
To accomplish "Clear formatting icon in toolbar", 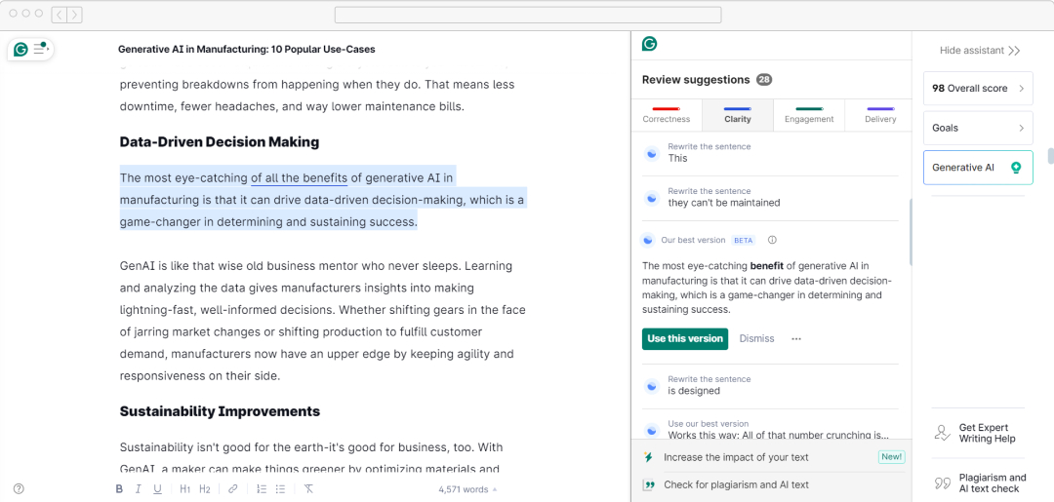I will pos(308,489).
